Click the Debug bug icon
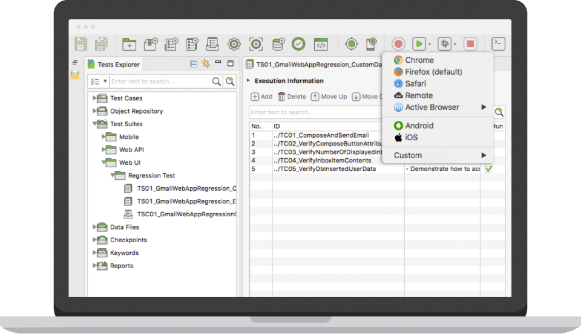This screenshot has width=581, height=334. [445, 44]
